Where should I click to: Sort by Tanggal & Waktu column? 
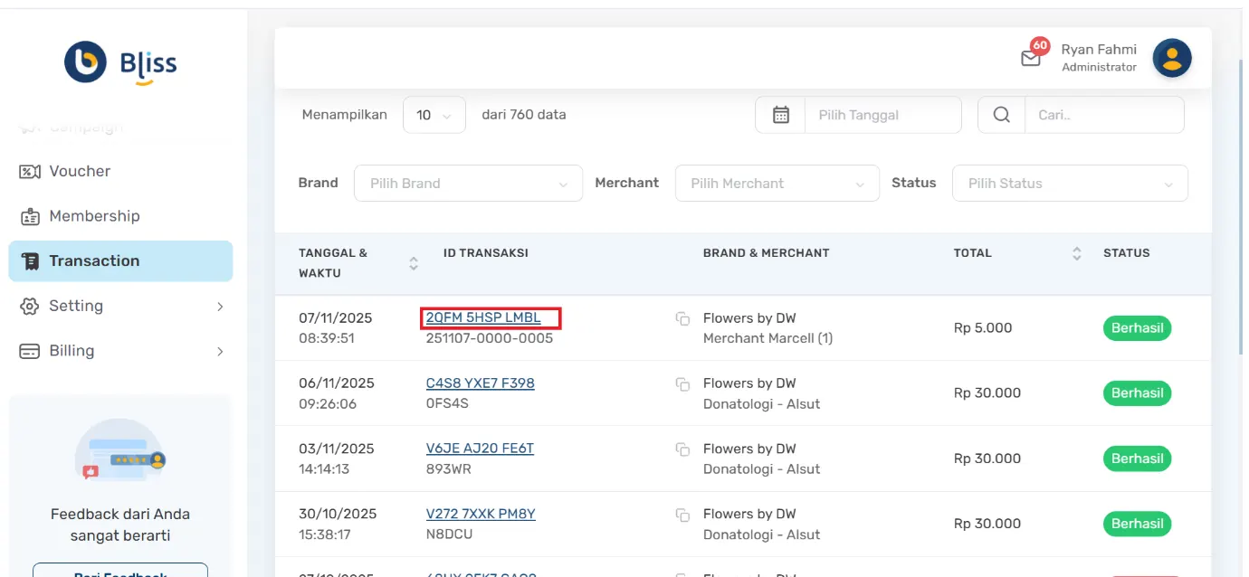(x=414, y=263)
